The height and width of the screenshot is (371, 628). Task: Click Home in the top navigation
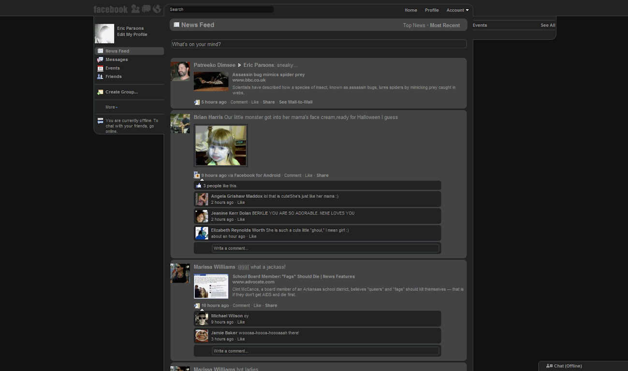pos(410,10)
